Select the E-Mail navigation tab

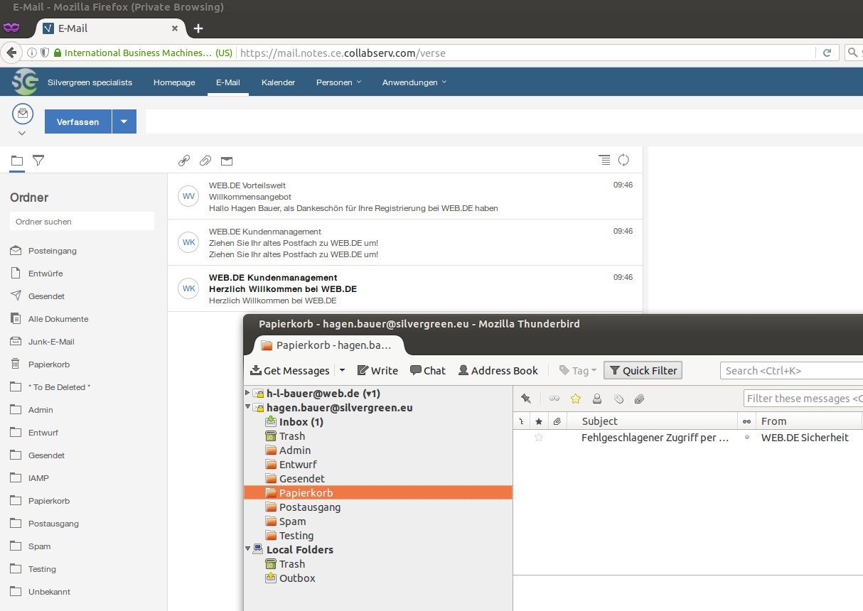click(228, 82)
